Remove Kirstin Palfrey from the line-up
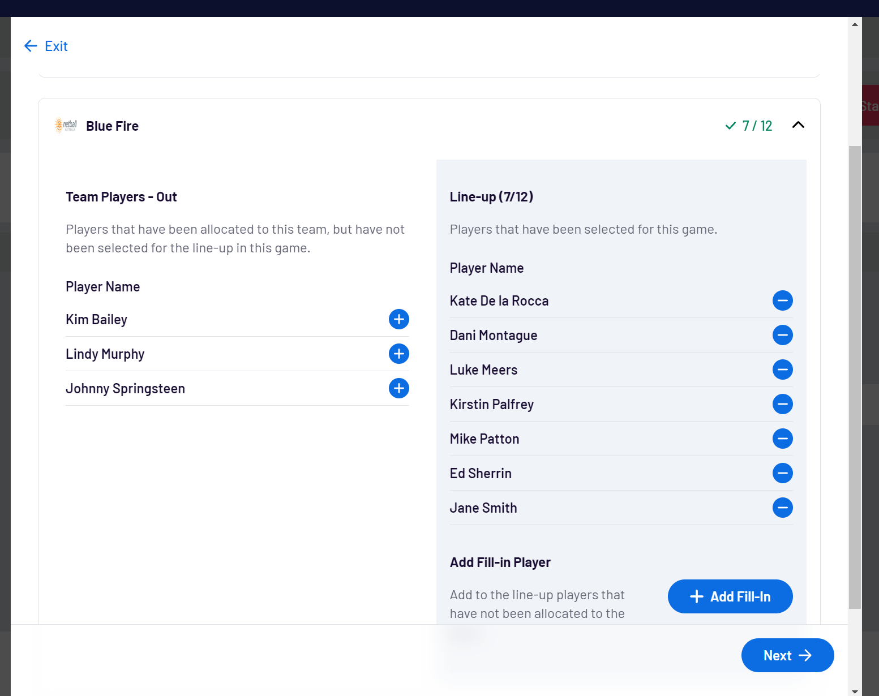 783,404
